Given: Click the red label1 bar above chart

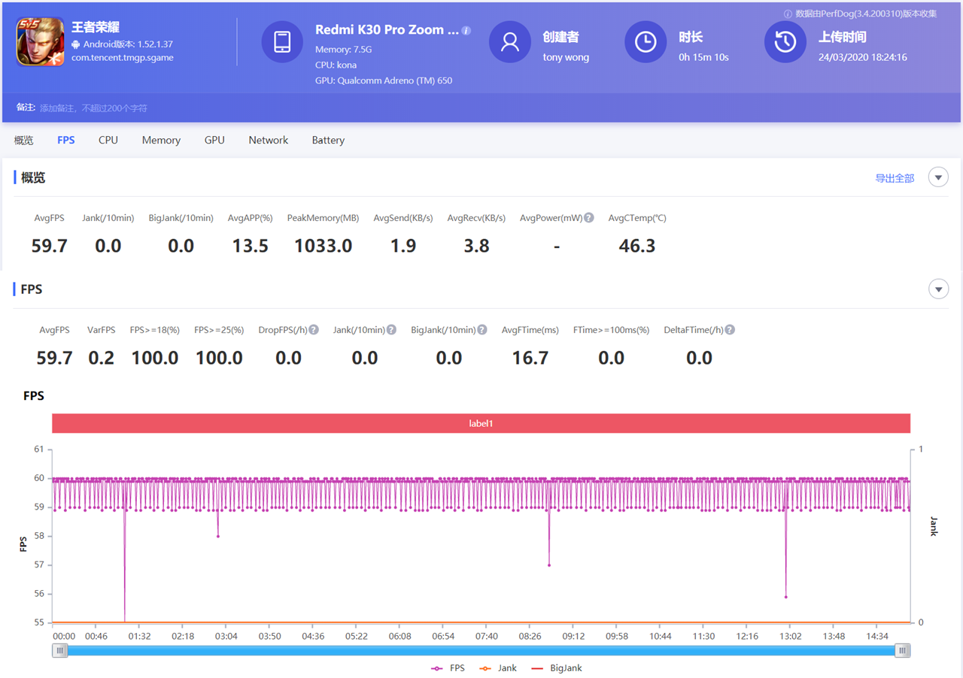Looking at the screenshot, I should pyautogui.click(x=481, y=423).
